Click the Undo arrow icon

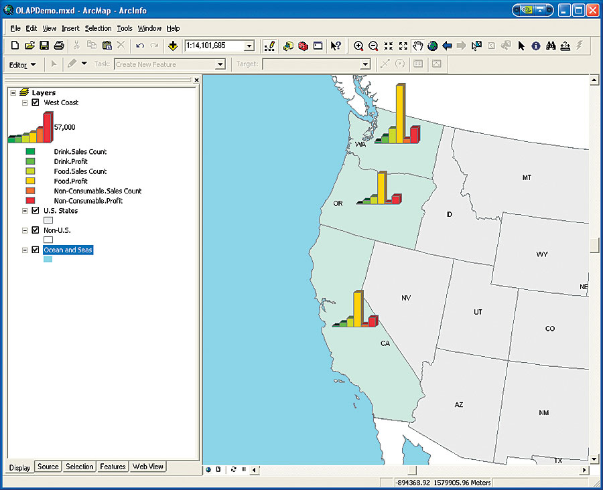(140, 46)
